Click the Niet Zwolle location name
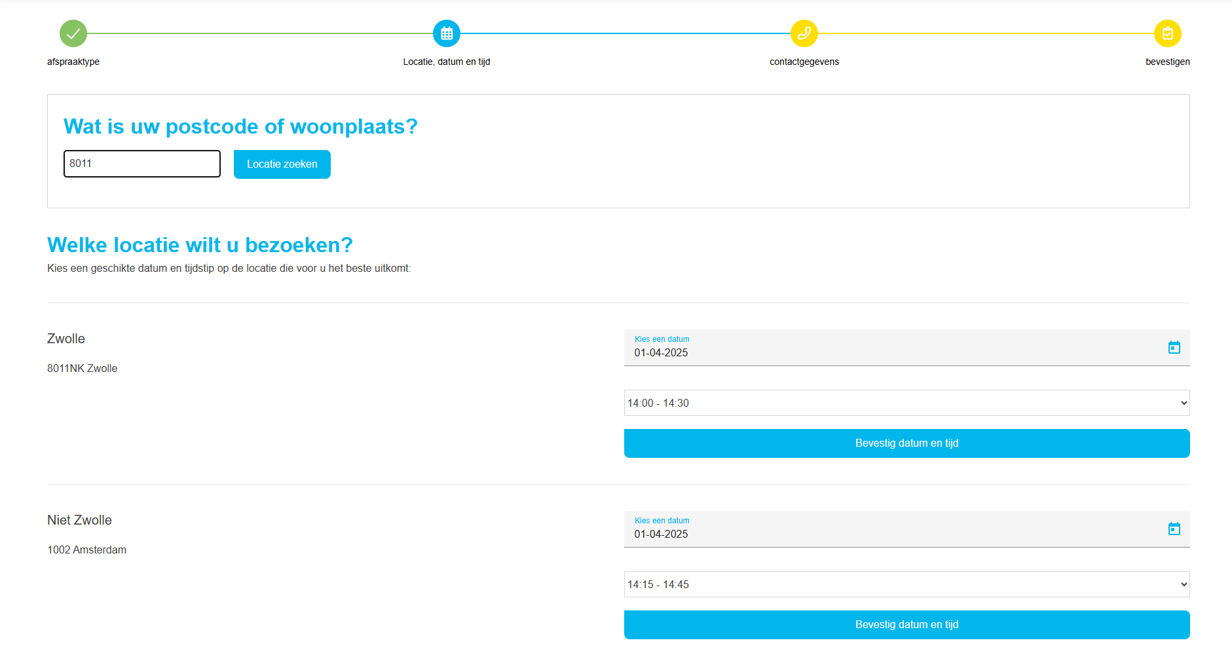The width and height of the screenshot is (1232, 653). point(79,520)
